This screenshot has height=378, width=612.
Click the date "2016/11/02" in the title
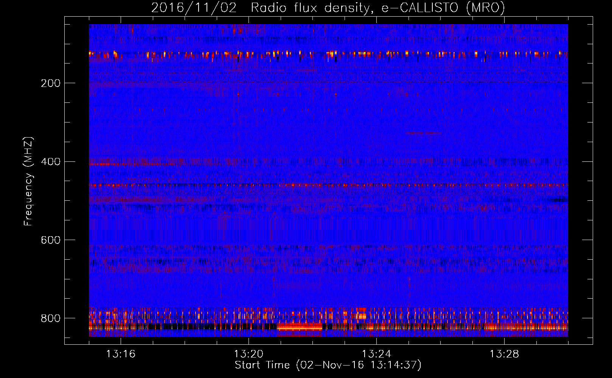point(194,8)
